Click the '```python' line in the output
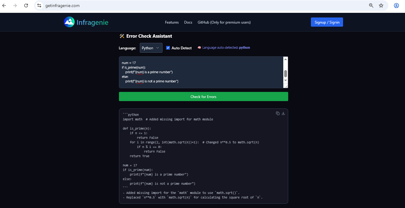405x208 pixels. click(x=131, y=115)
